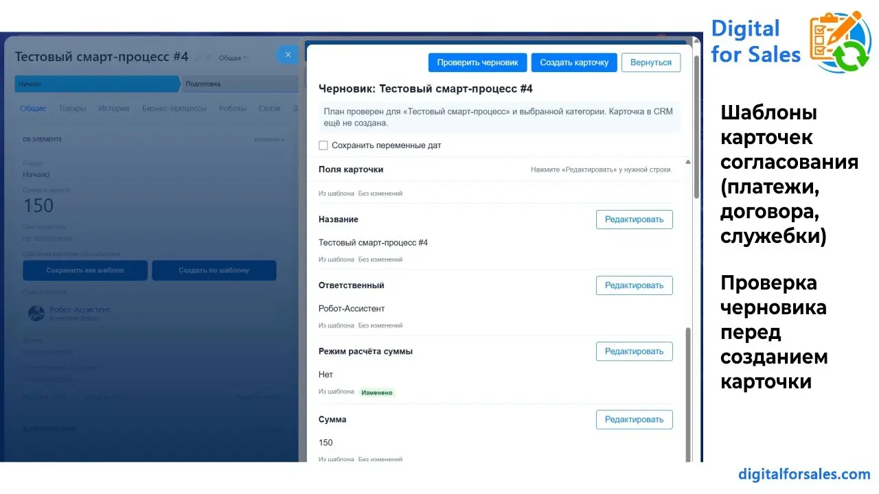Screen dimensions: 879x494
Task: Click the outer page scrollbar thumb
Action: click(698, 127)
